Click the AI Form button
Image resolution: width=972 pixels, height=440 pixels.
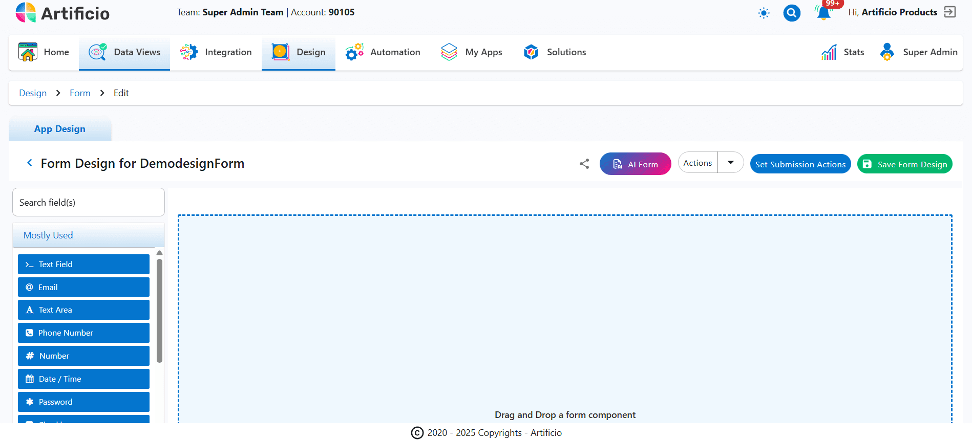tap(635, 164)
